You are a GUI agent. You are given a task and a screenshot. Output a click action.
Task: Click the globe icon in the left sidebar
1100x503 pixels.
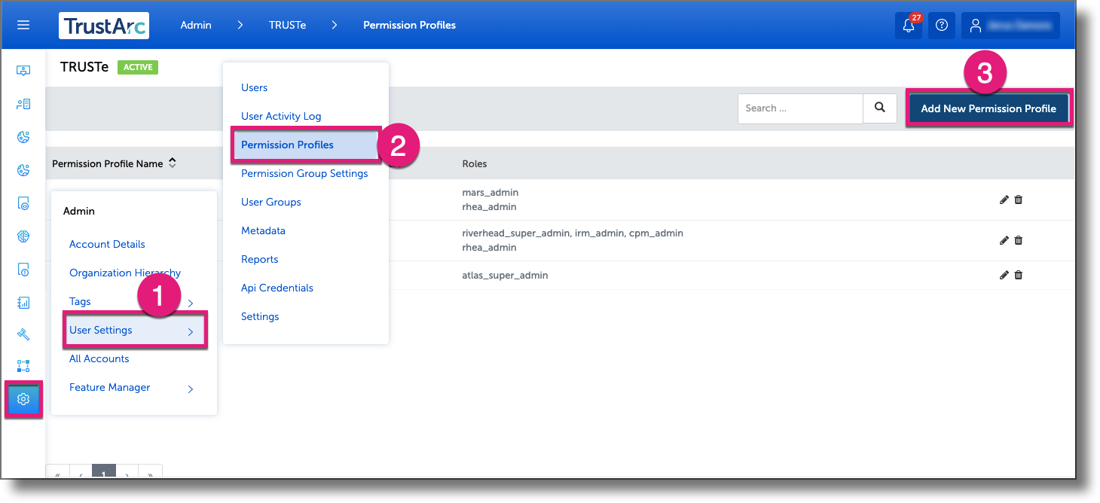pos(23,236)
